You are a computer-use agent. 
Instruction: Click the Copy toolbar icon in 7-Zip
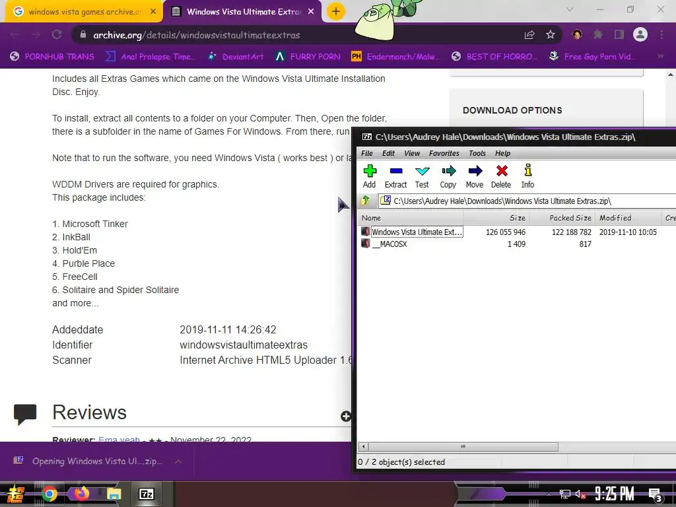pos(448,176)
